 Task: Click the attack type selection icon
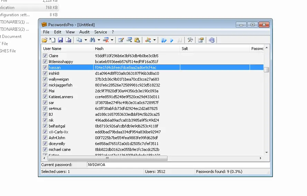tap(148, 40)
